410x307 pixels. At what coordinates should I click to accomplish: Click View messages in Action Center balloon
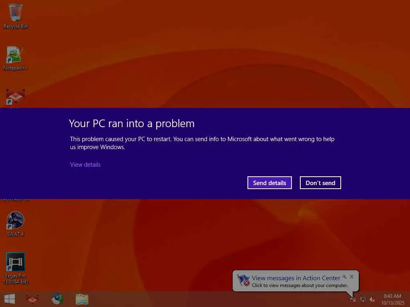(296, 278)
